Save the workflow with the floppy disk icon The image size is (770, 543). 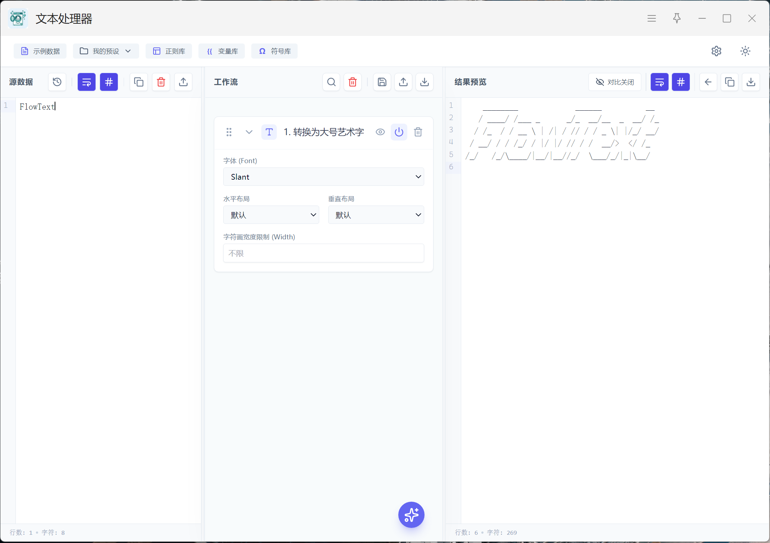point(382,82)
